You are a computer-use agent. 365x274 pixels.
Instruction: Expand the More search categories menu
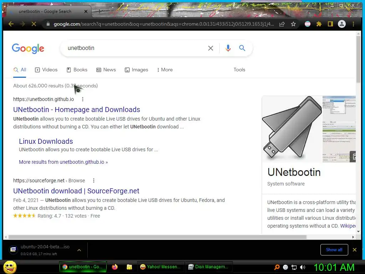click(165, 70)
